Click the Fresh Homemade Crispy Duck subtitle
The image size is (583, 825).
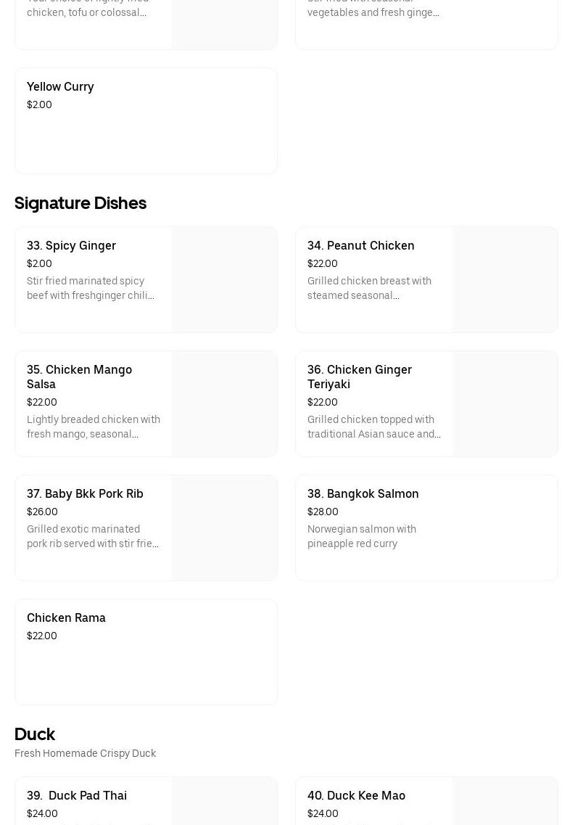pyautogui.click(x=85, y=753)
